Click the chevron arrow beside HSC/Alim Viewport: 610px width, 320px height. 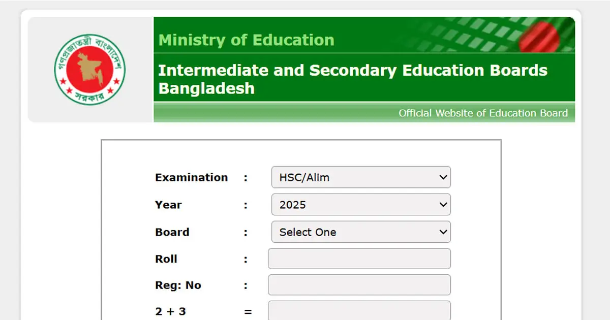pos(443,177)
